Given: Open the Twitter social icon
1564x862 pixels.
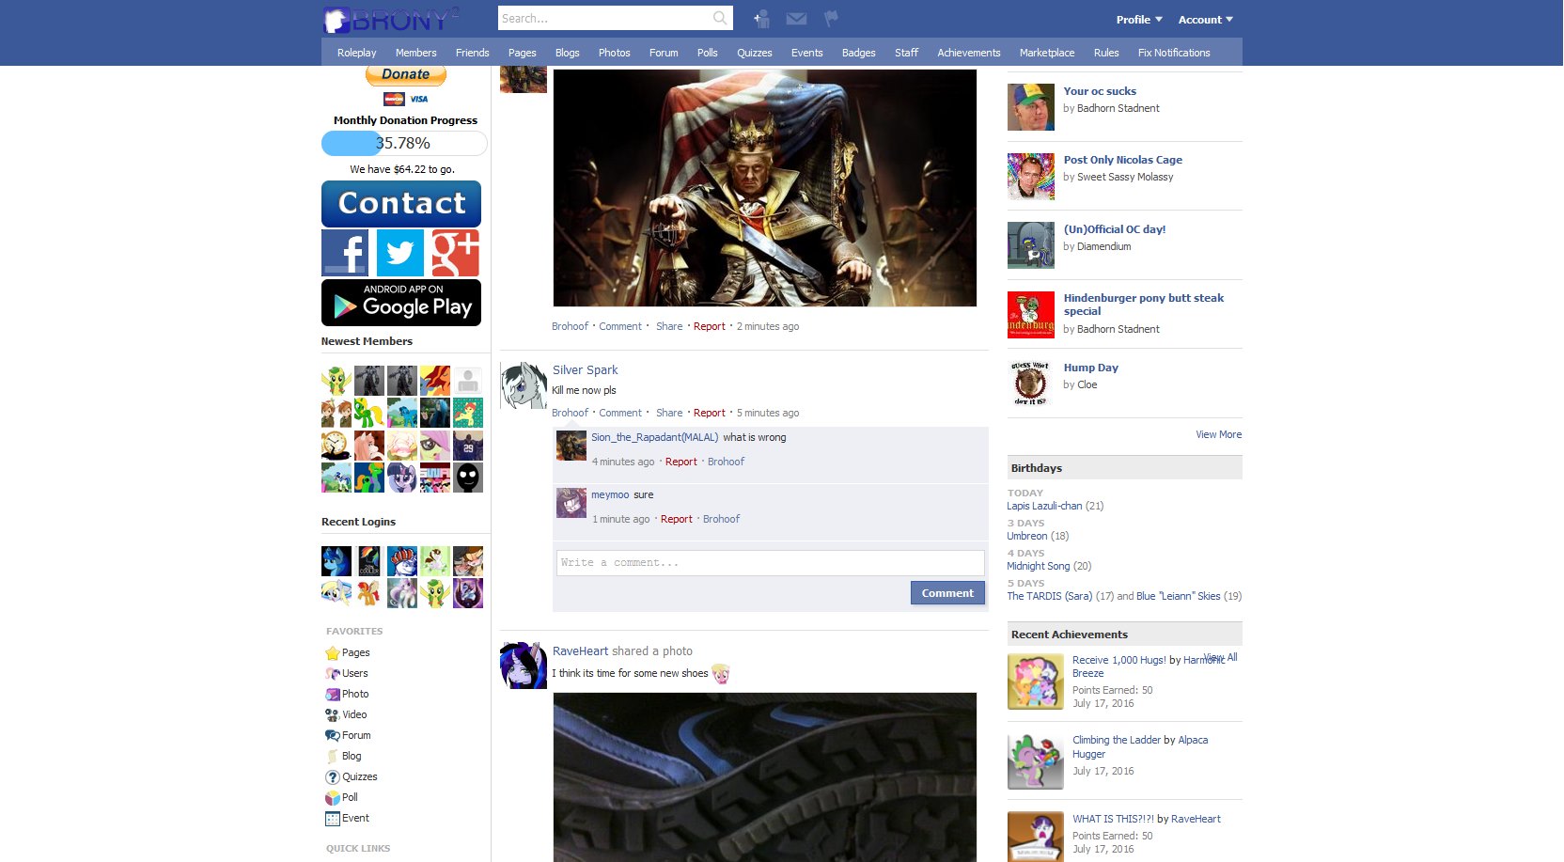Looking at the screenshot, I should coord(400,253).
